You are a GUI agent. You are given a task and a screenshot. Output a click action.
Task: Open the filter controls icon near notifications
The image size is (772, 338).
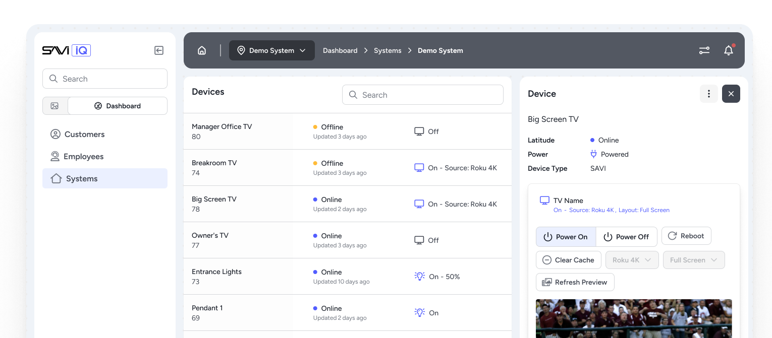tap(704, 50)
